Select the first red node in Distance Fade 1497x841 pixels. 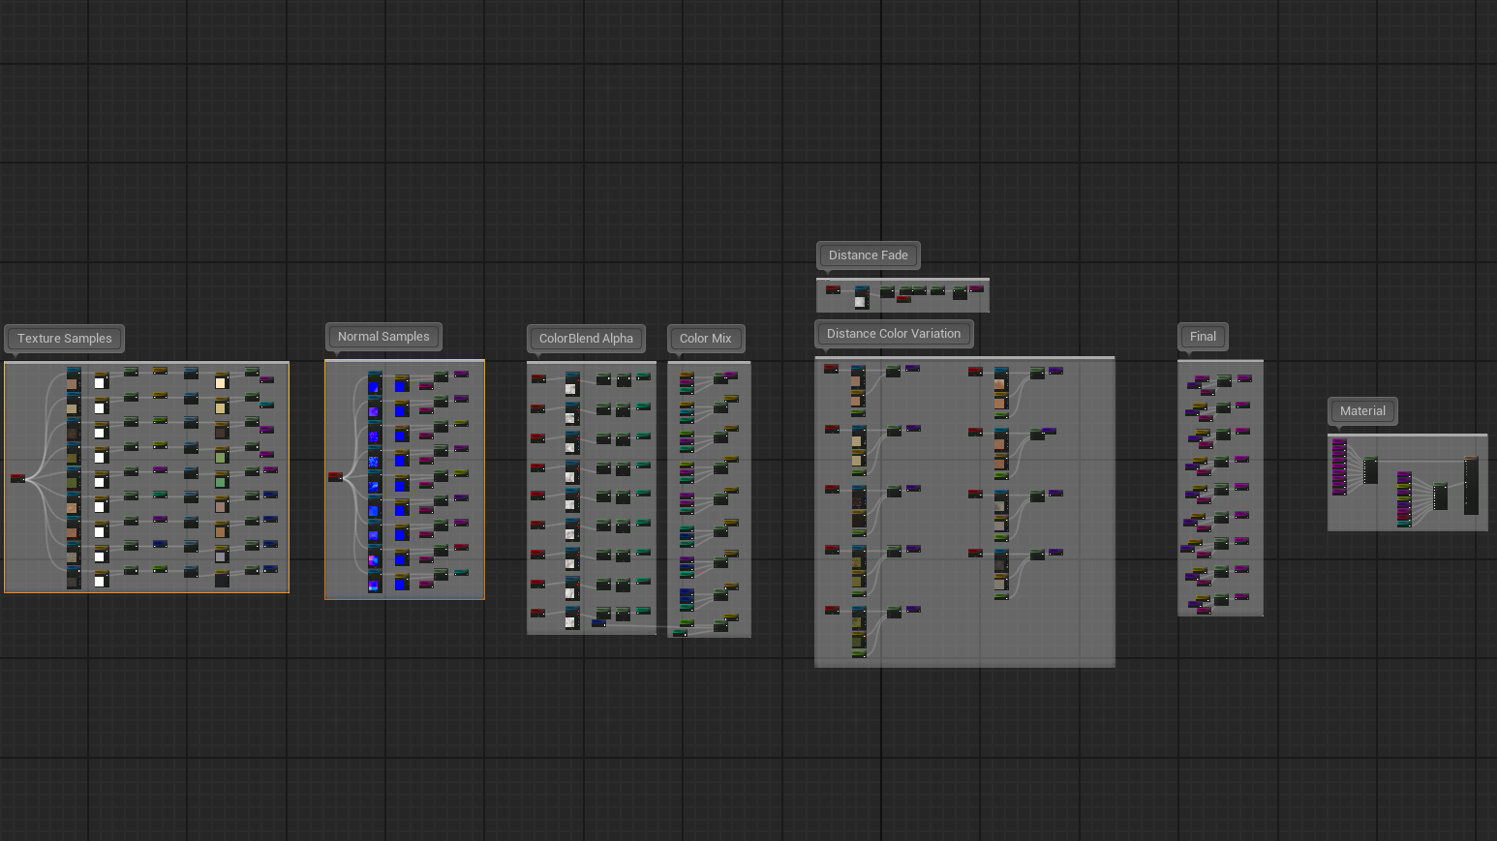point(832,289)
